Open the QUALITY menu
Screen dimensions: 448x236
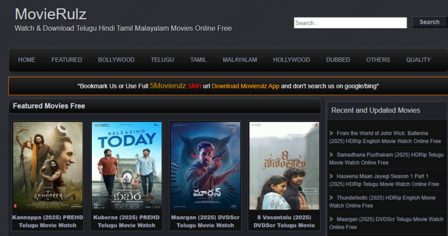click(418, 60)
